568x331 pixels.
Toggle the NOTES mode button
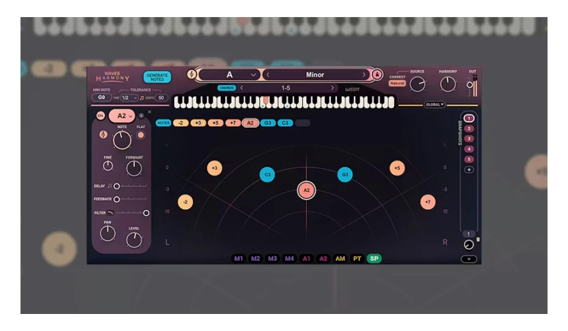(x=163, y=123)
